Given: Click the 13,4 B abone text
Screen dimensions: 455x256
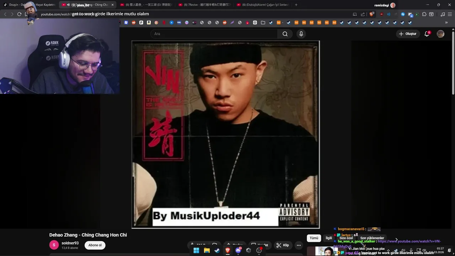Looking at the screenshot, I should coord(69,248).
